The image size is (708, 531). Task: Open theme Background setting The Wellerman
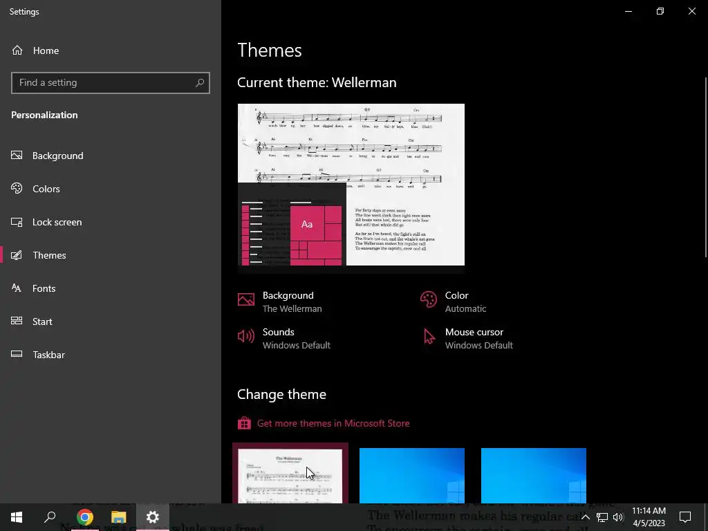pyautogui.click(x=292, y=301)
